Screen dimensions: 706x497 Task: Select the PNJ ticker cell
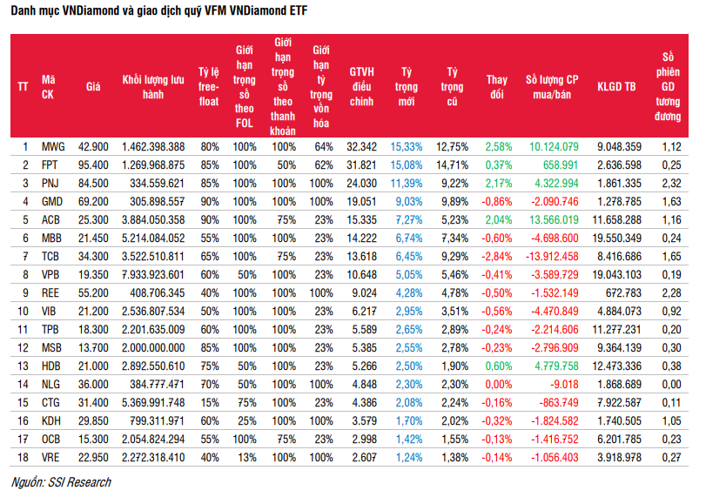(50, 184)
